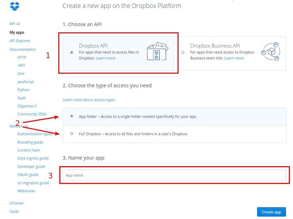The image size is (293, 219).
Task: Open Learn more about access types
Action: click(x=89, y=100)
